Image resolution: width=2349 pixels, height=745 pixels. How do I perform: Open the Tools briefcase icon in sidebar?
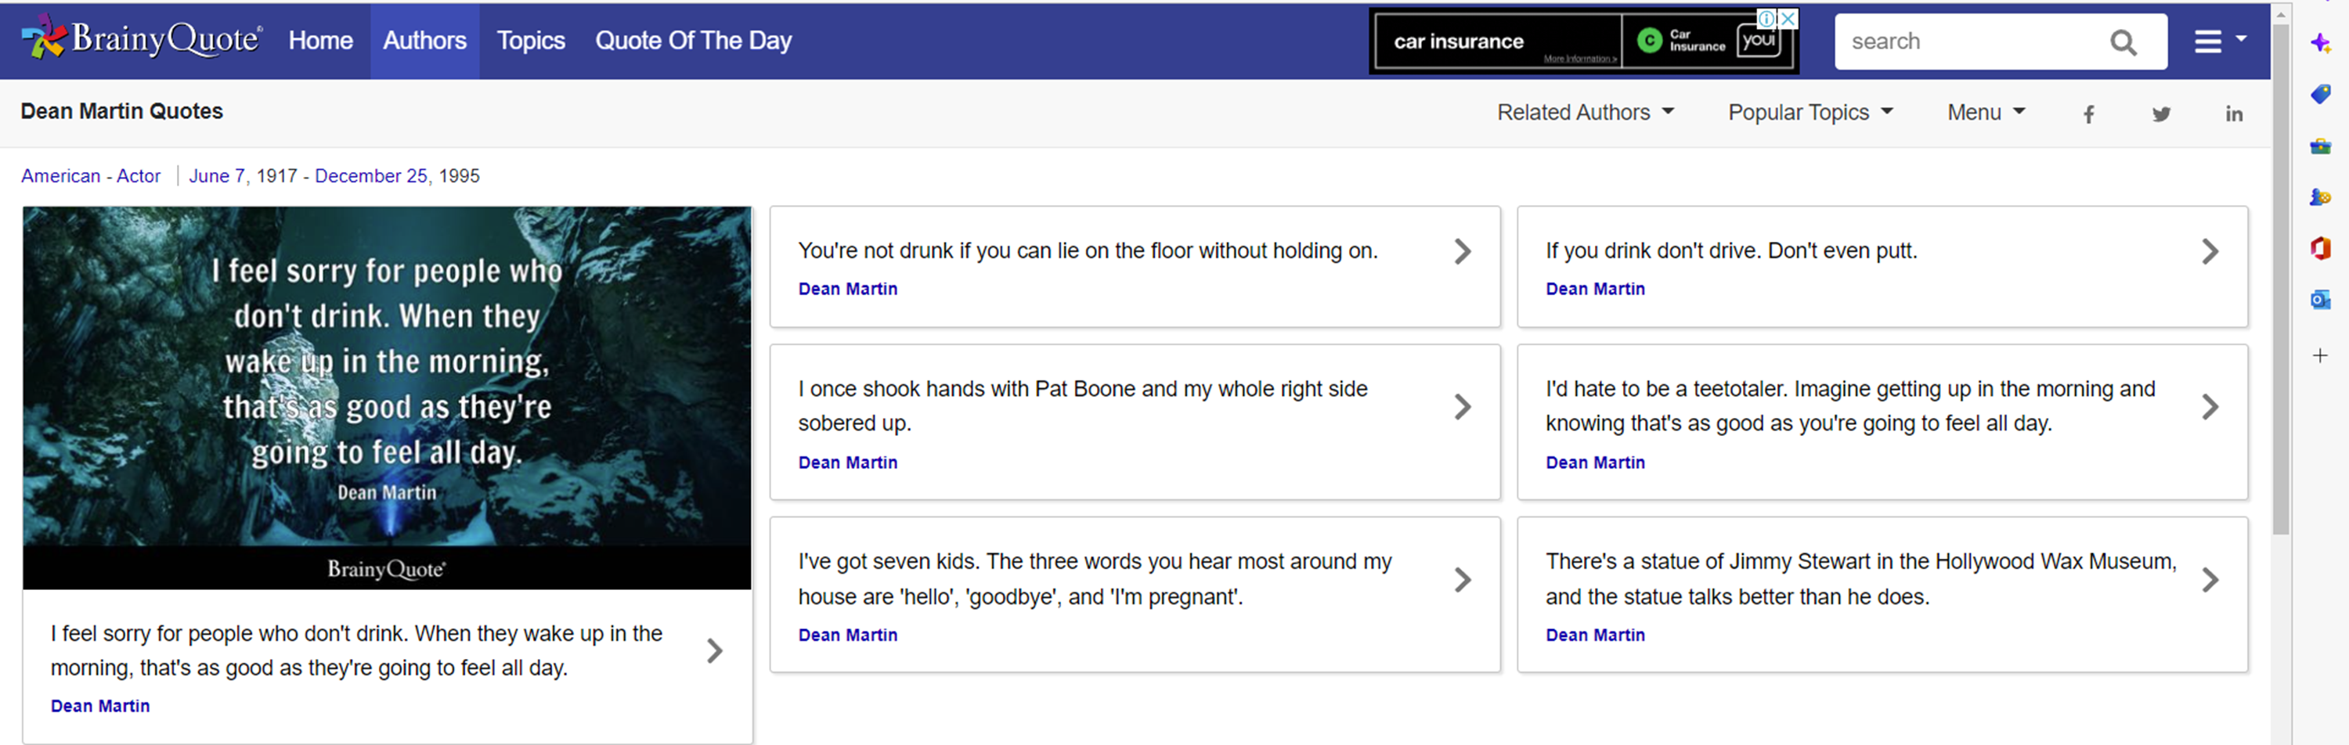pos(2320,146)
